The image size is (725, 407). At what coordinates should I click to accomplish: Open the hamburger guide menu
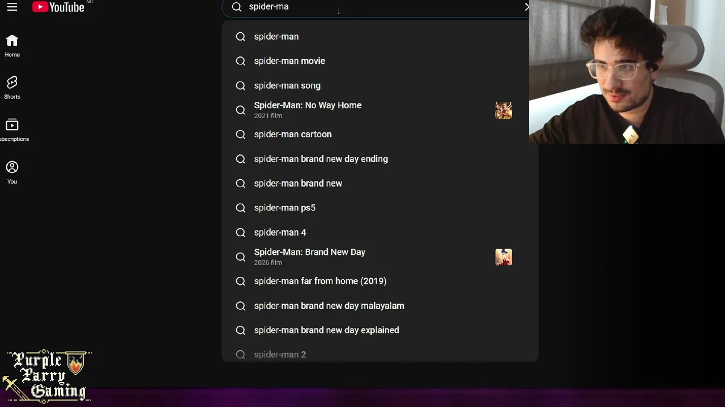(x=12, y=7)
